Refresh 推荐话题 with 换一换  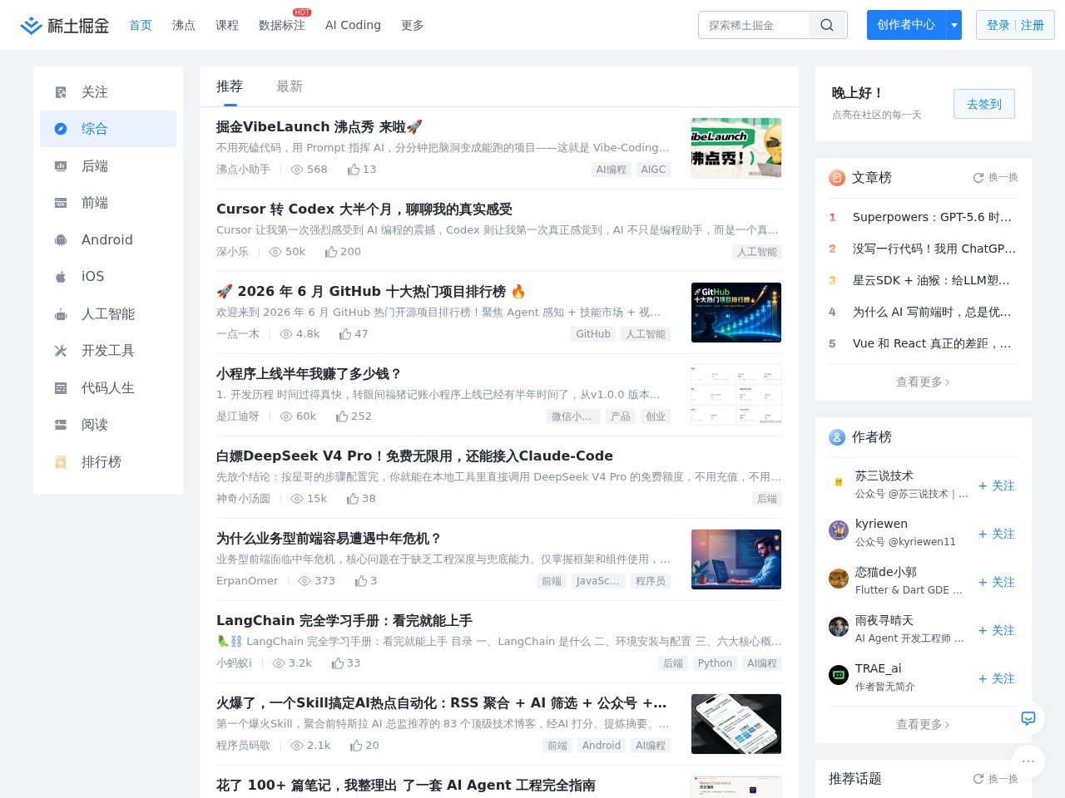[x=996, y=779]
